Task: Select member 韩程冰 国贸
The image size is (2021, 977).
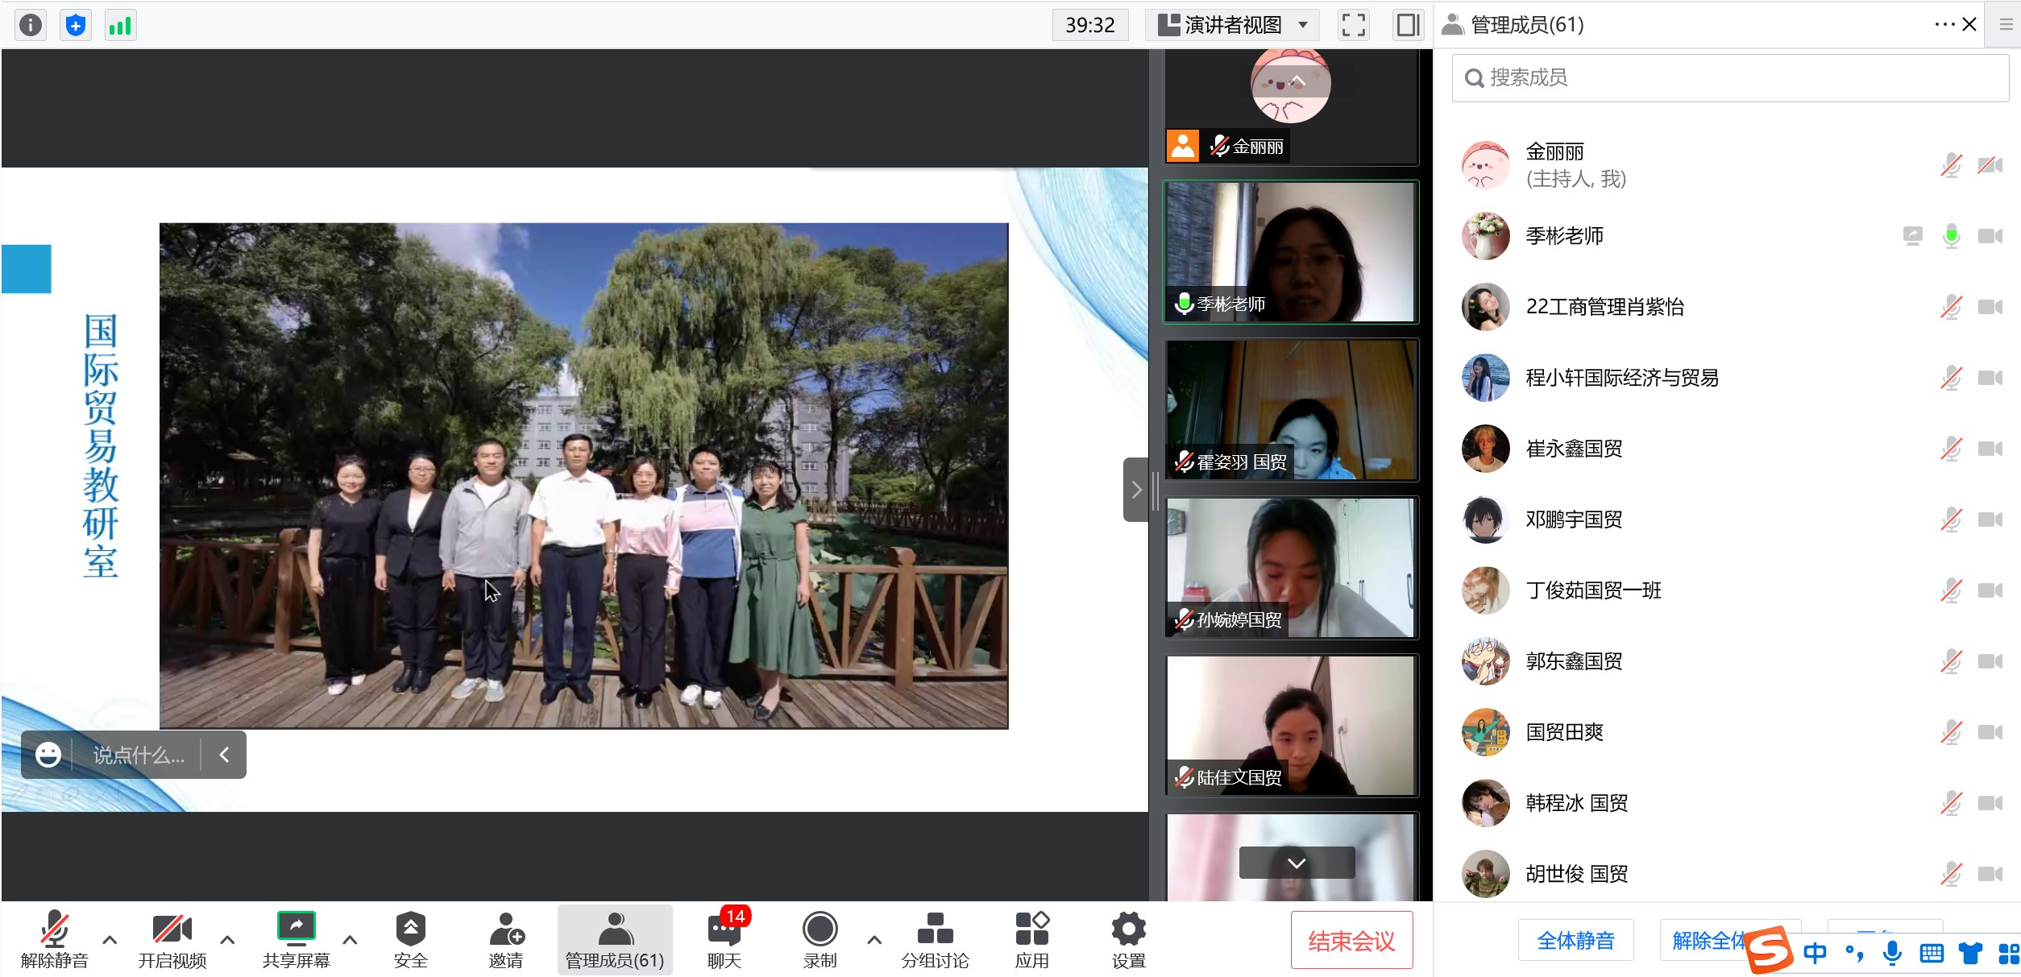Action: [1730, 803]
